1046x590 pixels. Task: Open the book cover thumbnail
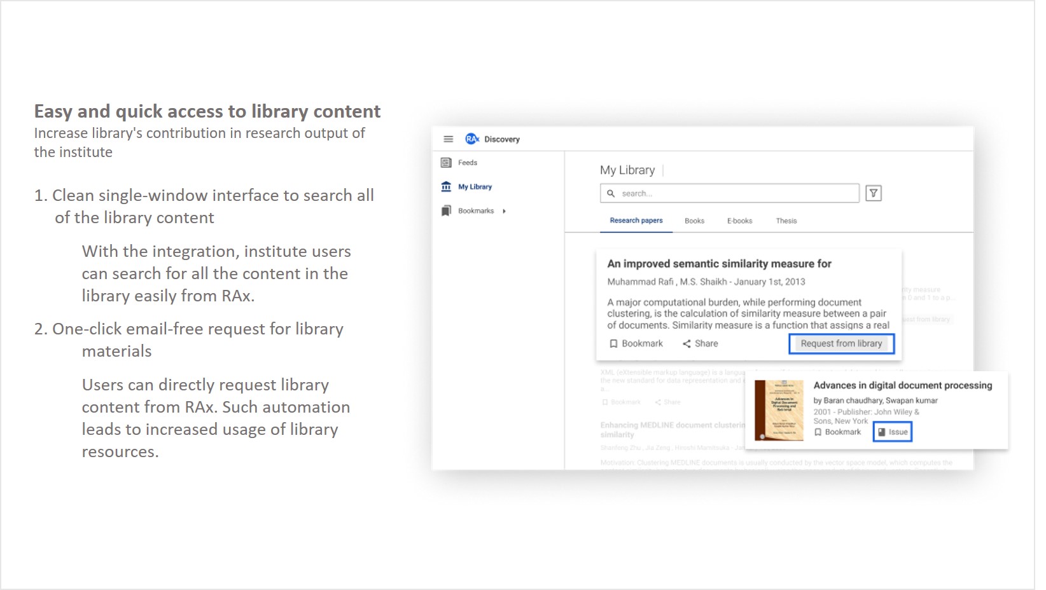(778, 410)
